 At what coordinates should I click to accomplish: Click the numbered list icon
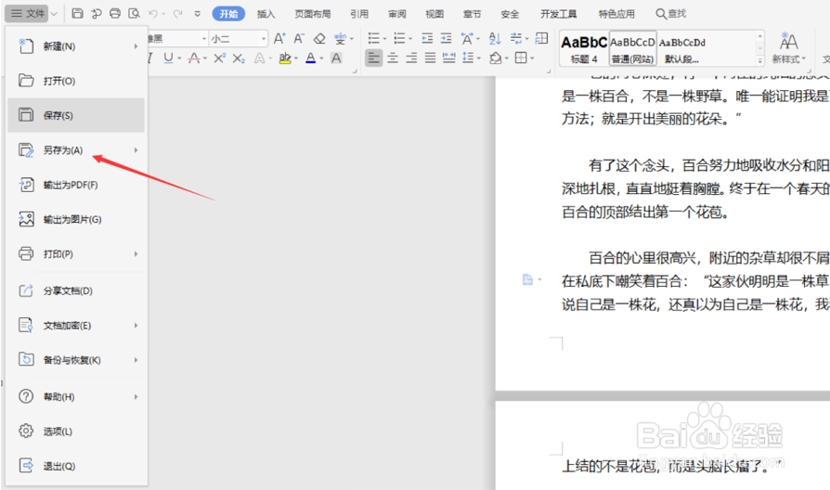click(x=399, y=39)
